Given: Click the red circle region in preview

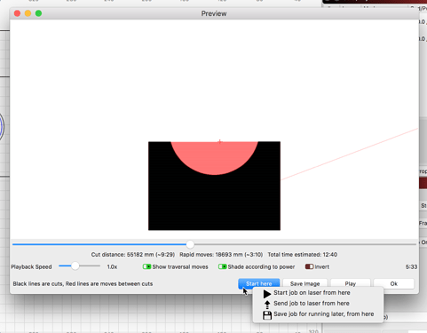Looking at the screenshot, I should 214,157.
